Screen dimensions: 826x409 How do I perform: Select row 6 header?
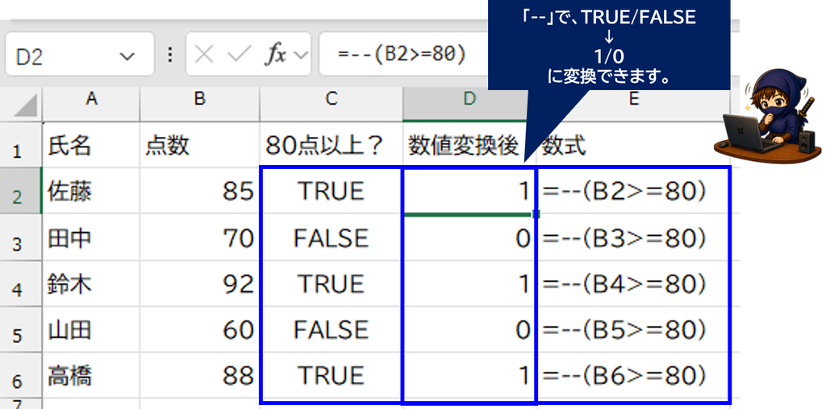click(21, 375)
